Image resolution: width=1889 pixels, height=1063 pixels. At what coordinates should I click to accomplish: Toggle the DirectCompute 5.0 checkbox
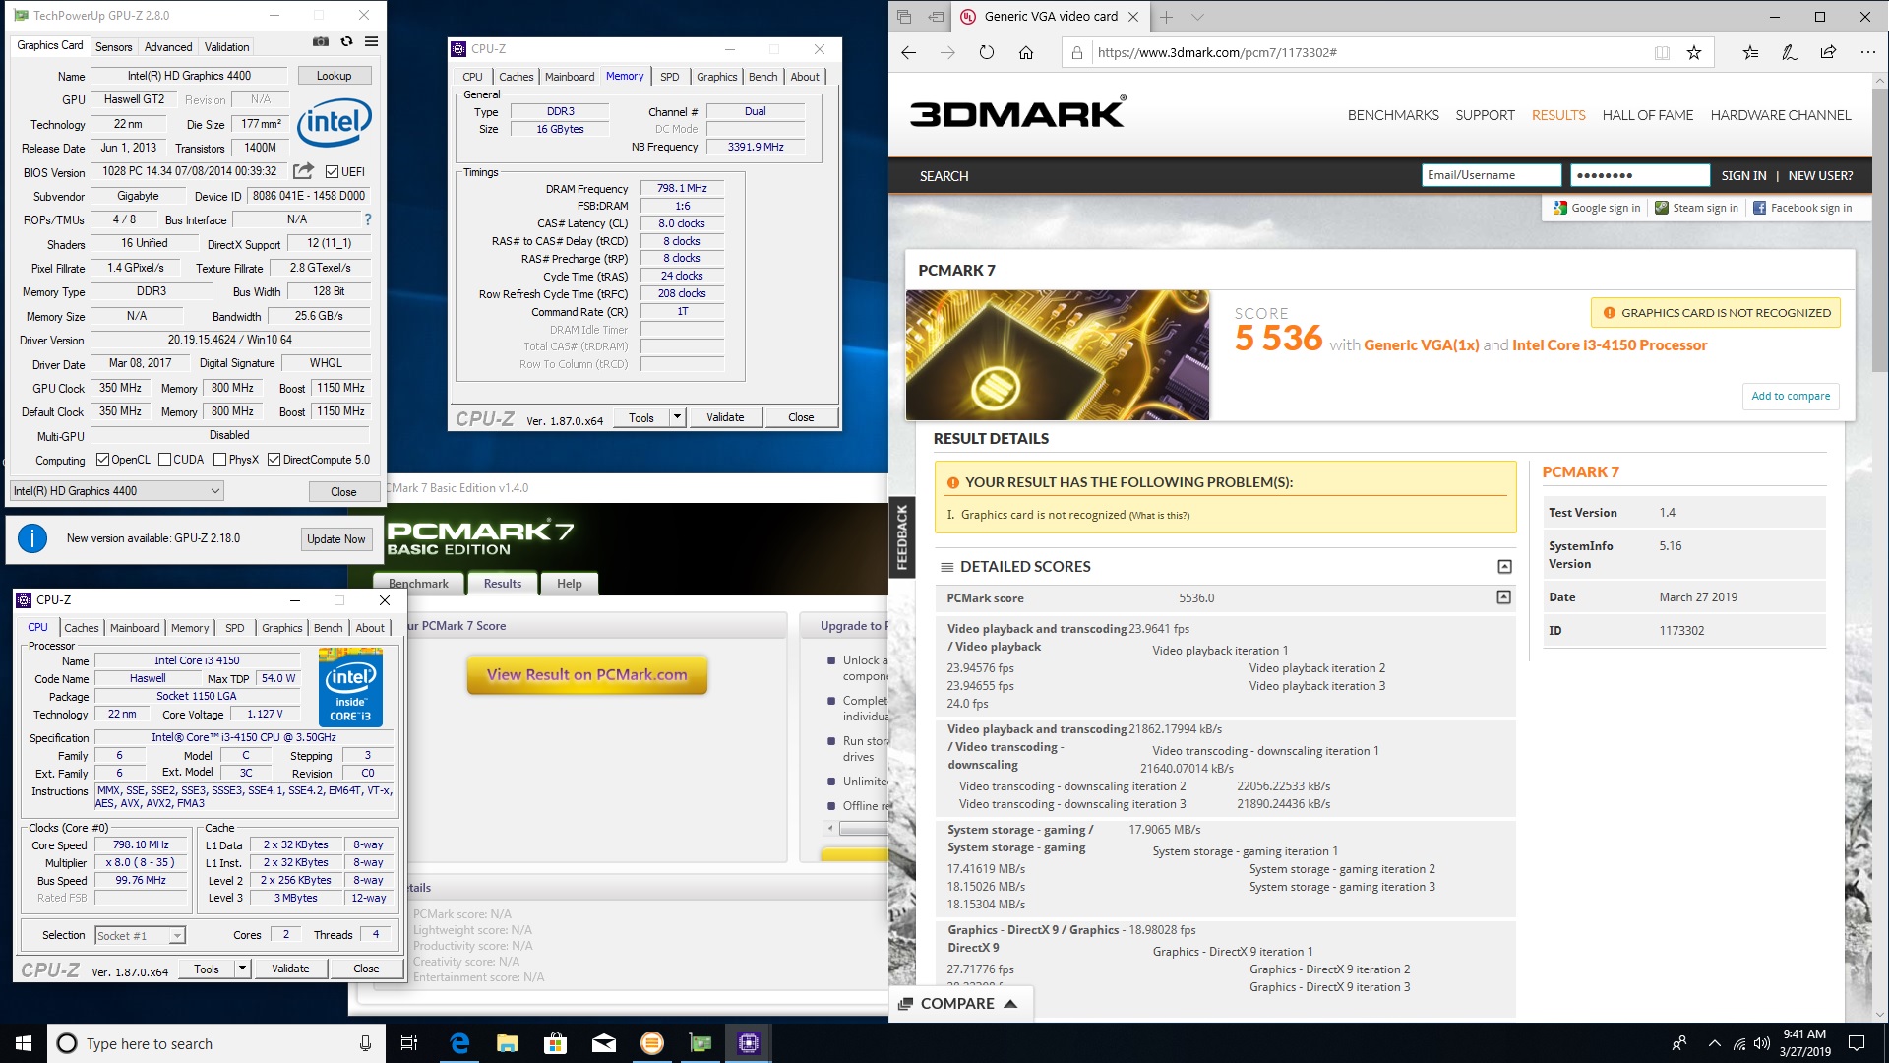pyautogui.click(x=274, y=460)
